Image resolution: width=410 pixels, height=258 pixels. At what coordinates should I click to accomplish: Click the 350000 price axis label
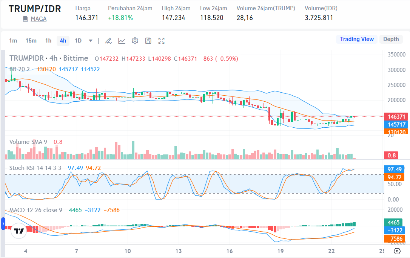pos(396,55)
